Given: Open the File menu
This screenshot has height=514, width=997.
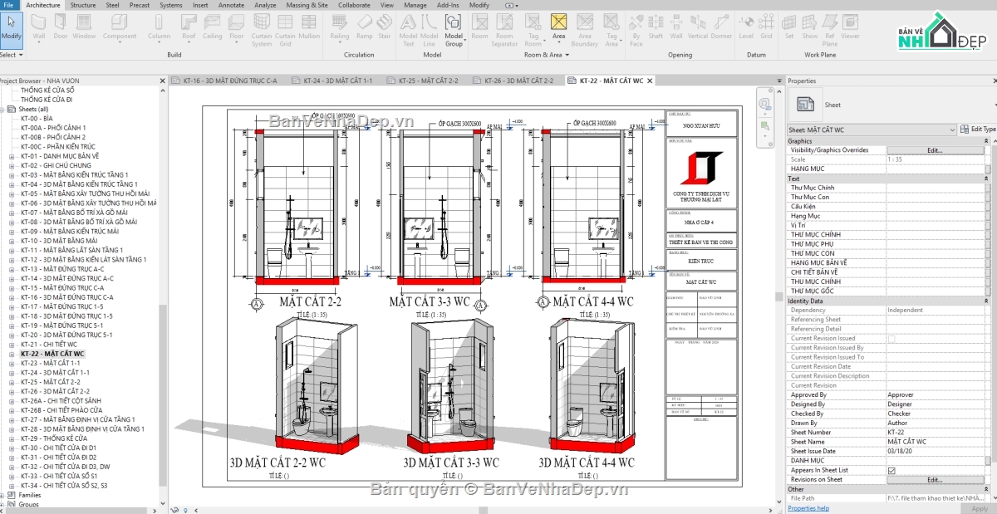Looking at the screenshot, I should tap(7, 5).
